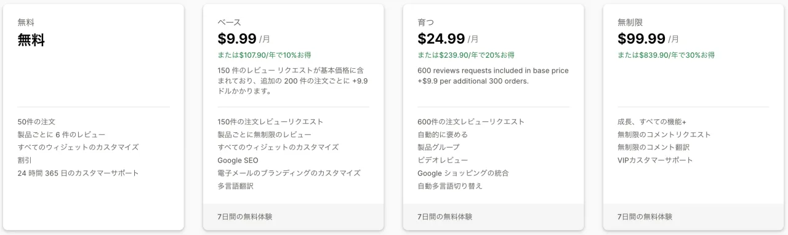Click the VIPカスタマーサポート feature
This screenshot has height=235, width=788.
pos(656,160)
